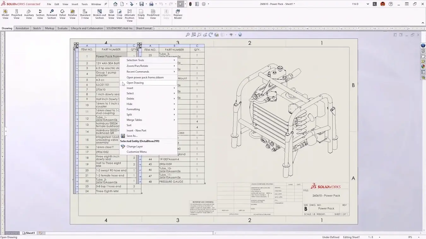Click the Model View tool
Screen dimensions: 426x239
(x=5, y=14)
